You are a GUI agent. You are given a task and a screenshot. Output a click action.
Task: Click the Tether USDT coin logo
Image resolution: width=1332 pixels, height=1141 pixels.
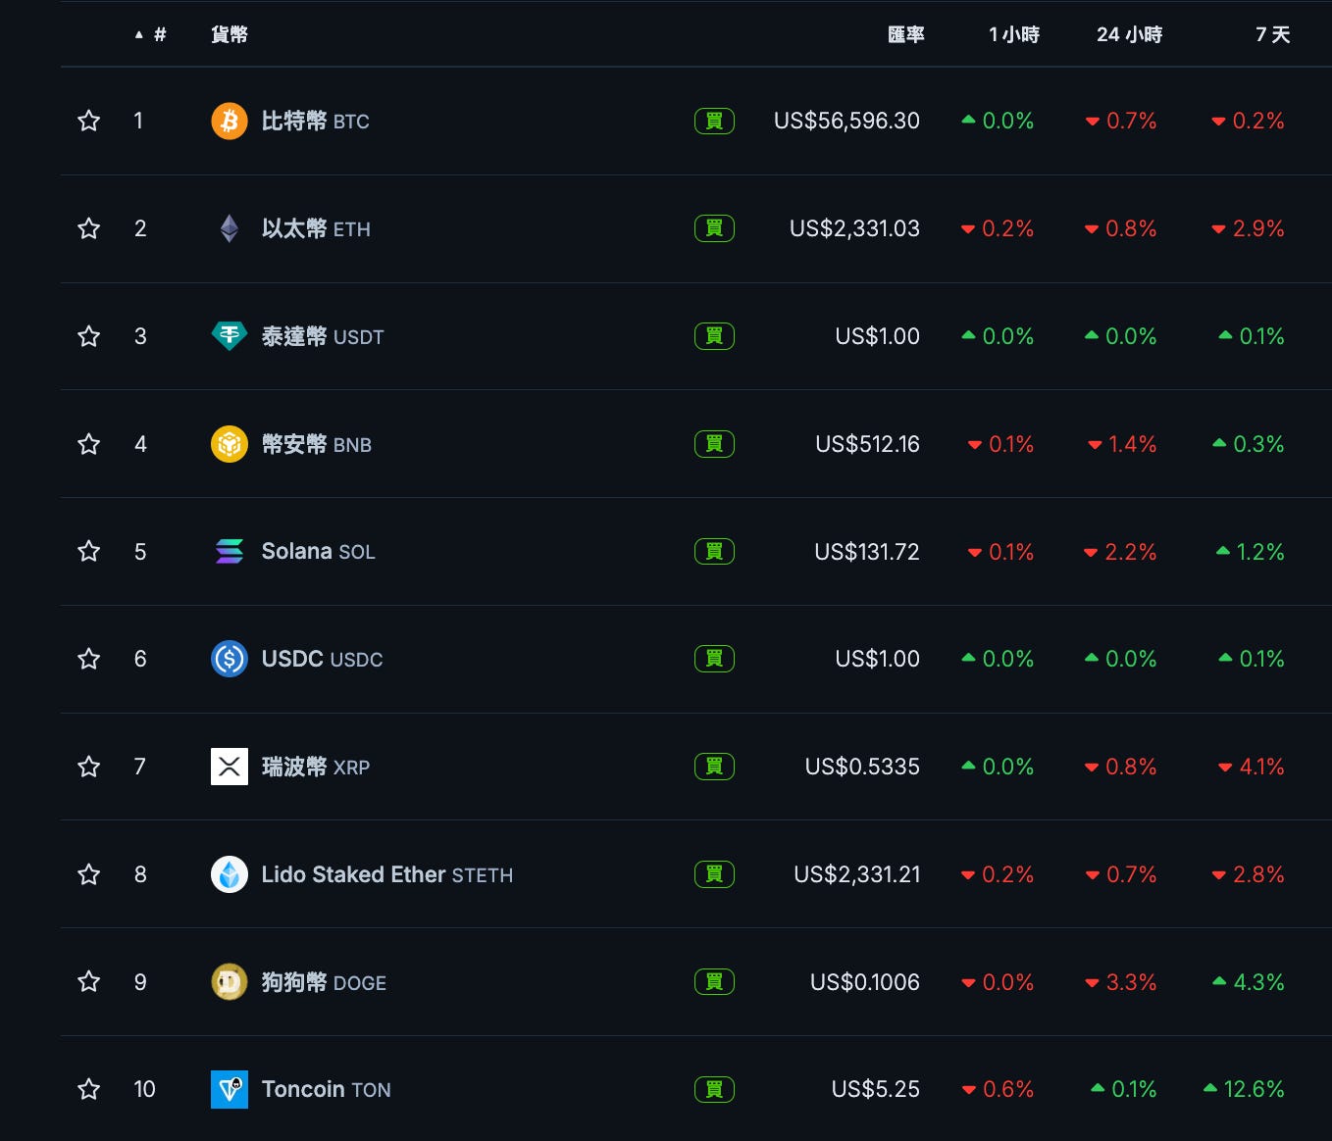point(230,336)
